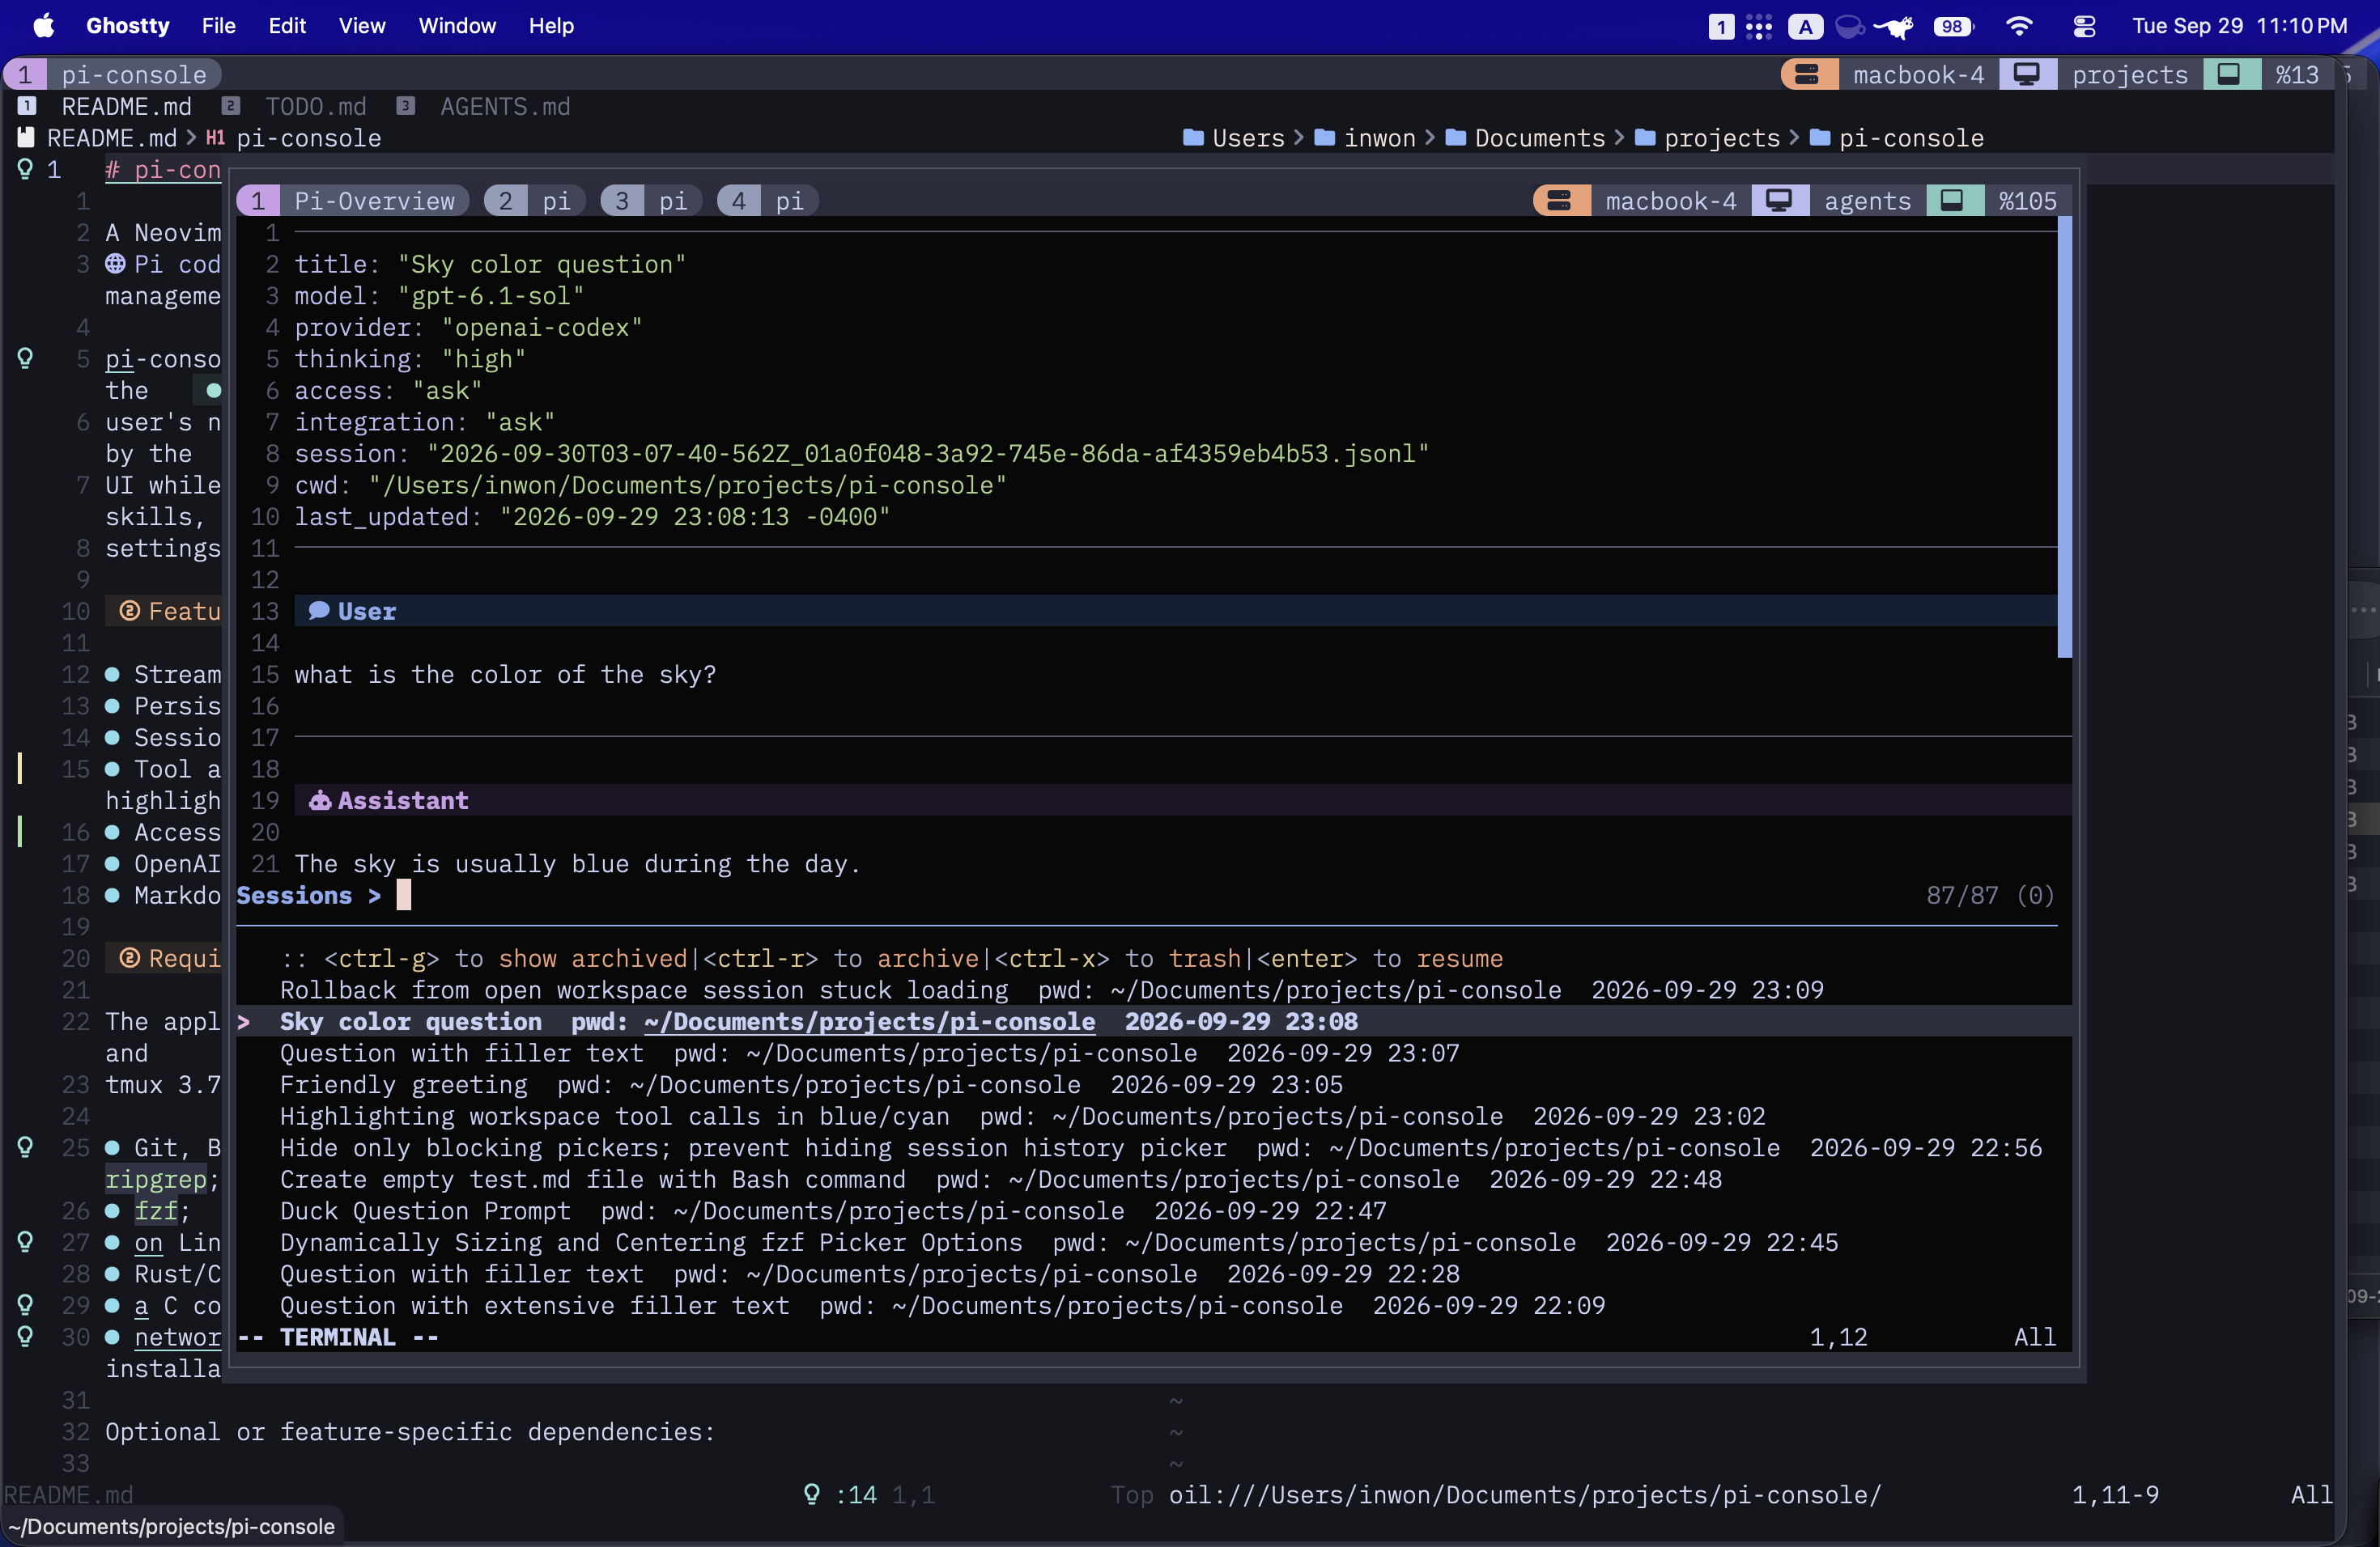This screenshot has height=1547, width=2380.
Task: Select 'Rollback from open workspace session stuck loading' row
Action: [x=1153, y=990]
